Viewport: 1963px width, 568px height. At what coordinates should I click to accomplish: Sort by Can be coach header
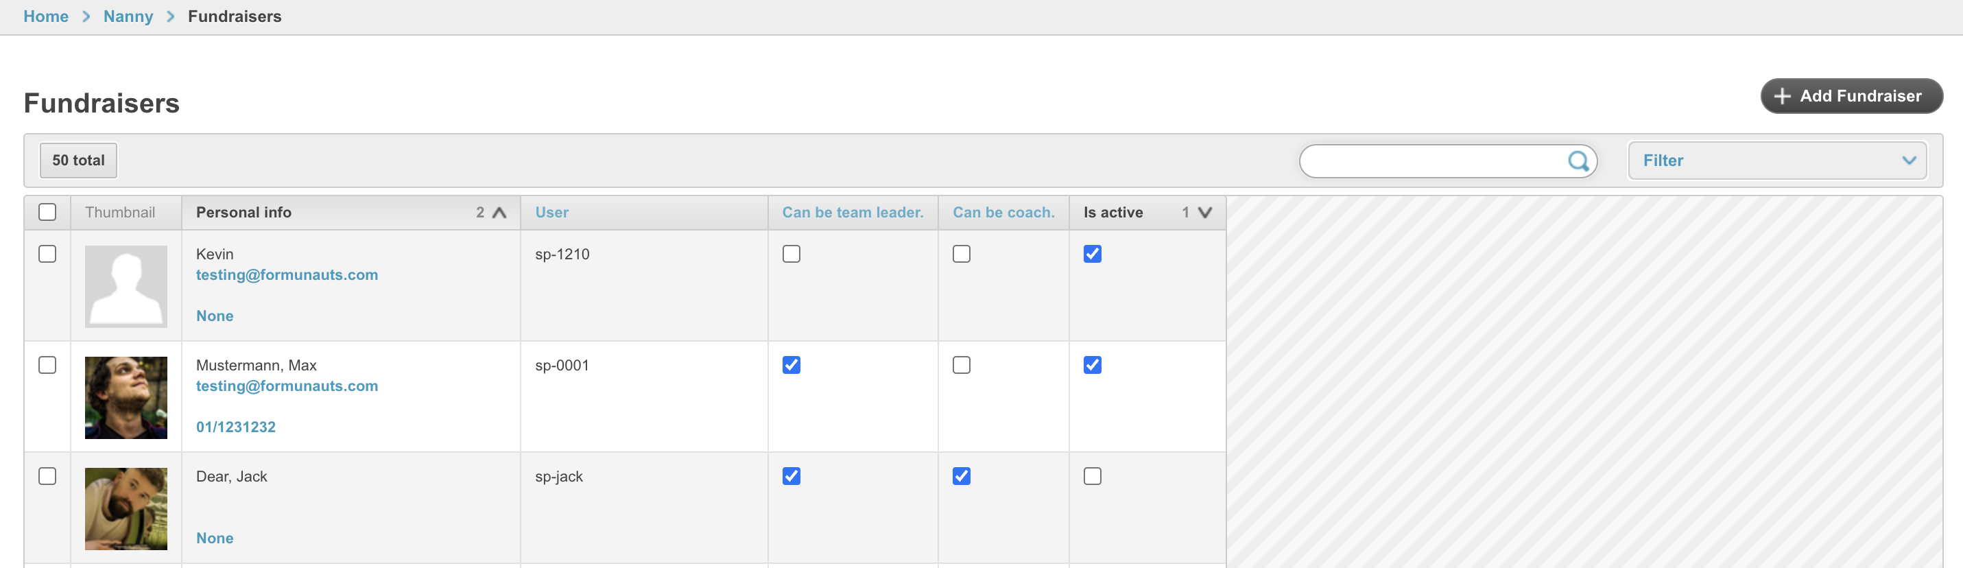point(1003,213)
